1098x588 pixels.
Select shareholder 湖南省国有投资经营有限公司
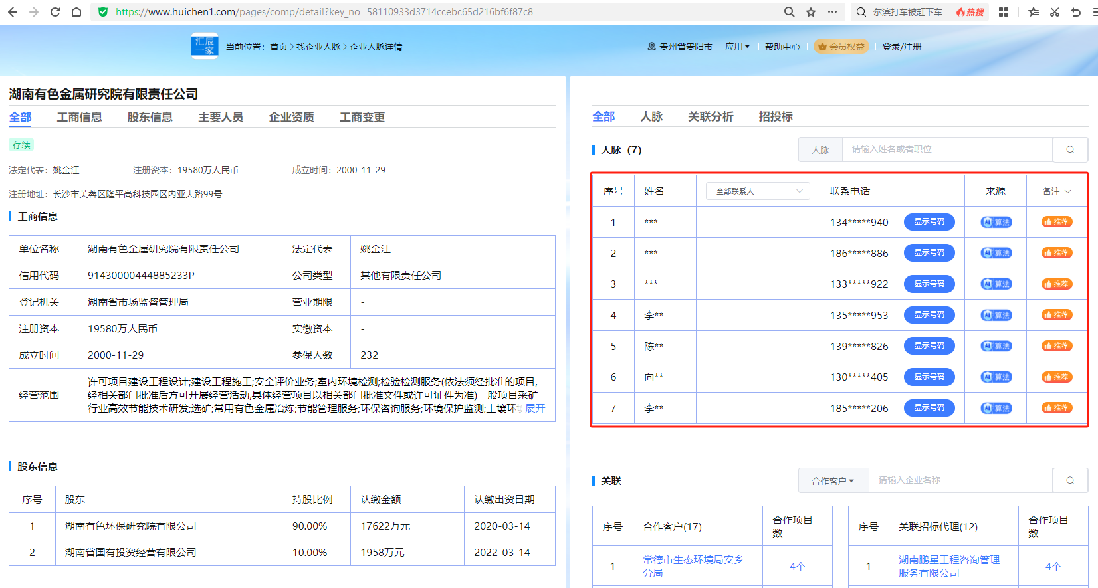tap(131, 553)
